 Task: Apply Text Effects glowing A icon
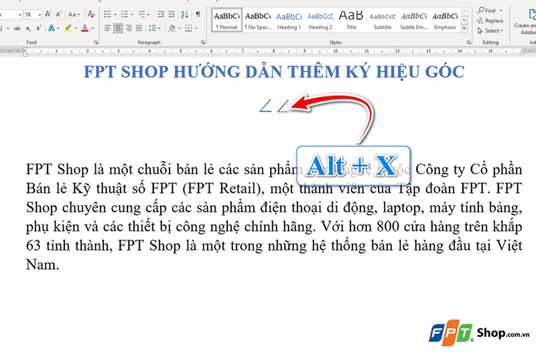click(52, 28)
